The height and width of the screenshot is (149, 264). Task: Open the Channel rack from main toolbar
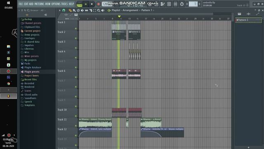169,4
